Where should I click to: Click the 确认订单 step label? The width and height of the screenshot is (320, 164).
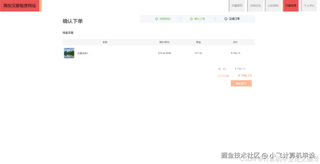[200, 19]
